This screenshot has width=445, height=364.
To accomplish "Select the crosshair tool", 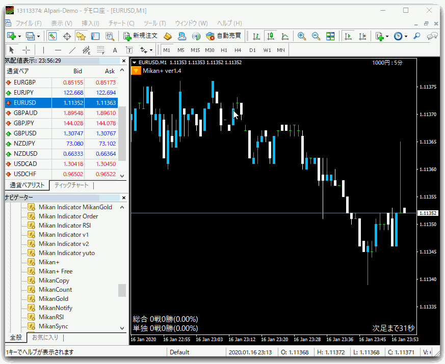I will tap(26, 50).
